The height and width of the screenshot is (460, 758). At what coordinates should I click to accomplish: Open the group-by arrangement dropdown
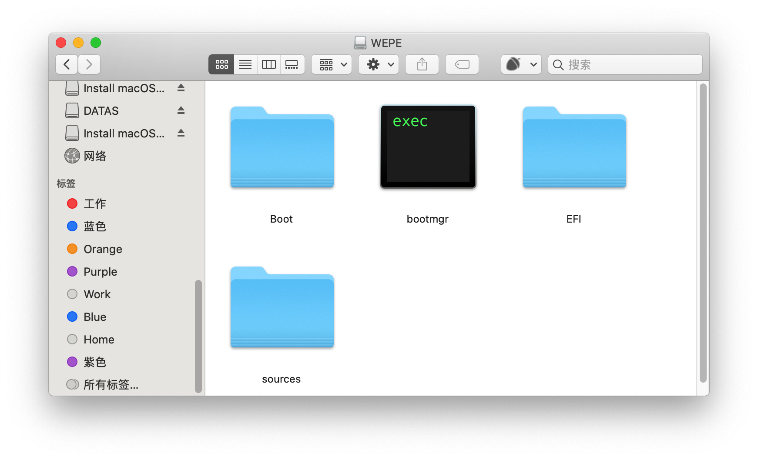click(332, 64)
